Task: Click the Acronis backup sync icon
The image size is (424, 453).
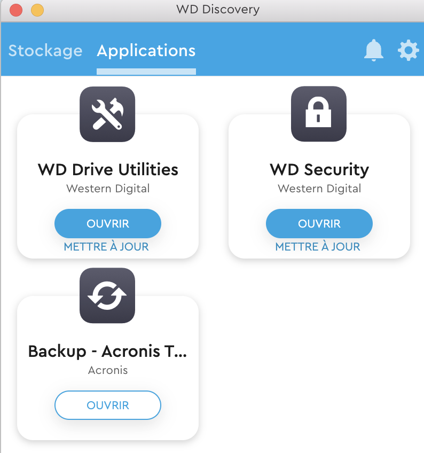Action: pyautogui.click(x=107, y=295)
